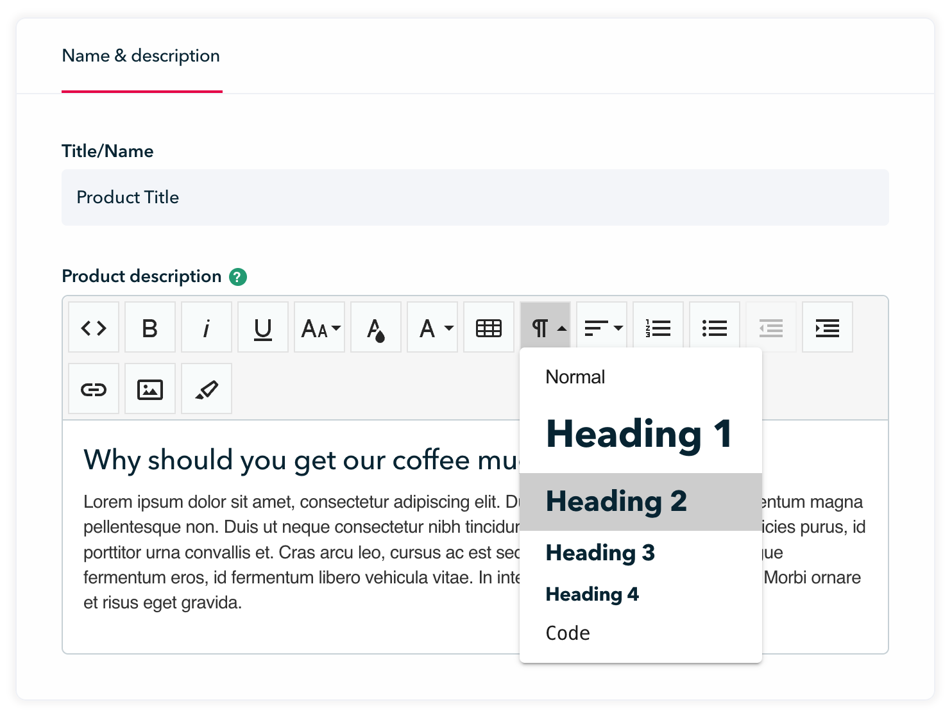Click the Title/Name field label
Image resolution: width=952 pixels, height=718 pixels.
tap(108, 151)
